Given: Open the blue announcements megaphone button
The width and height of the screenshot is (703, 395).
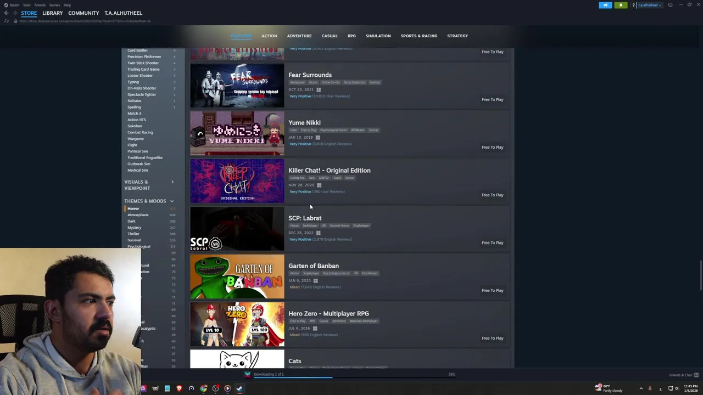Looking at the screenshot, I should pos(605,5).
